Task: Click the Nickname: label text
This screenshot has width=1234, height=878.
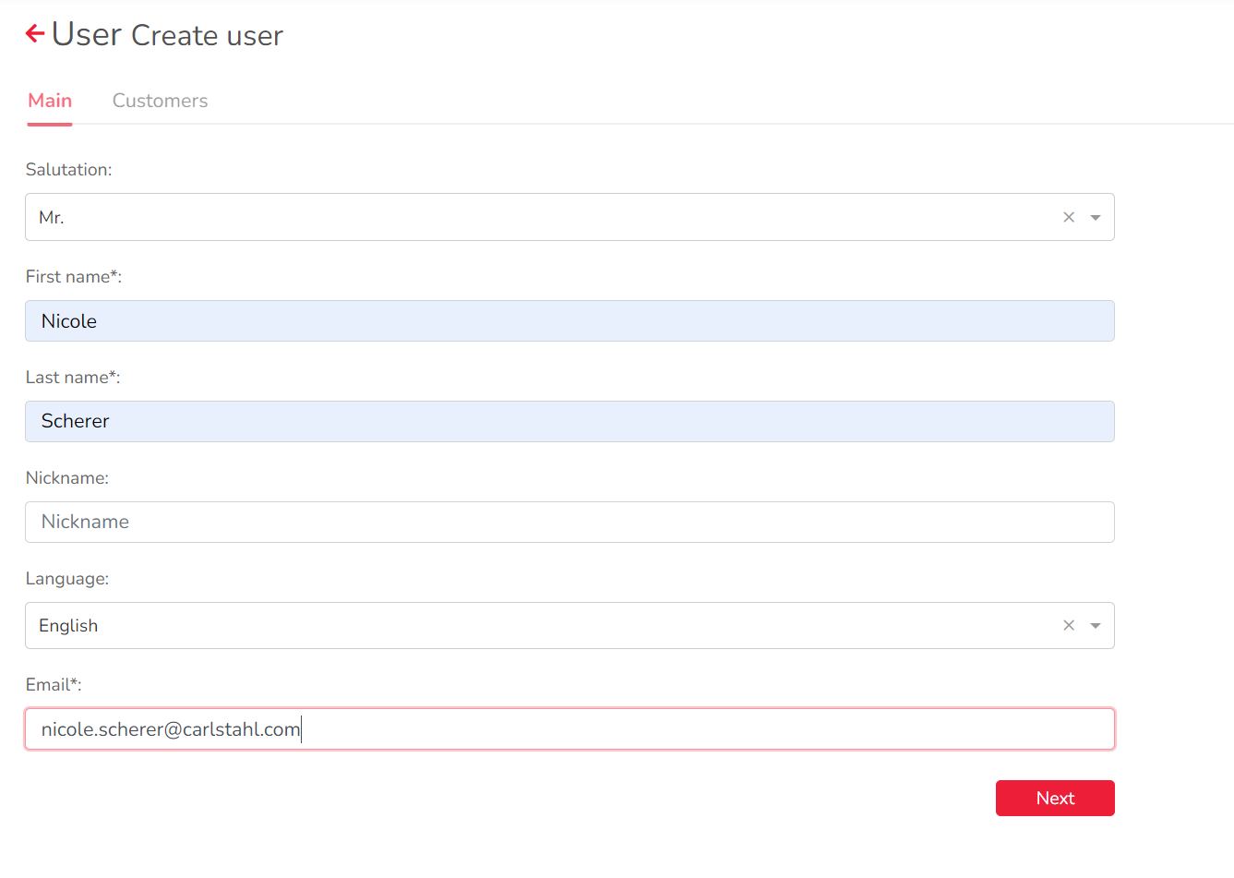Action: 66,478
